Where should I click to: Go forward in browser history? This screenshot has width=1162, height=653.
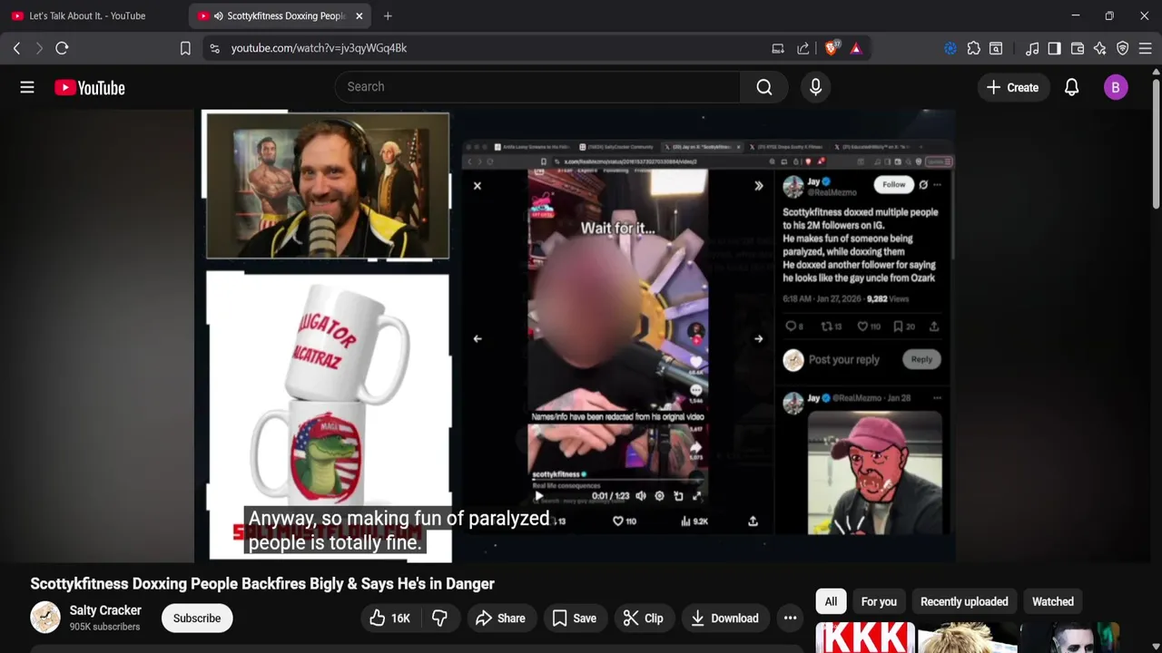(x=39, y=48)
